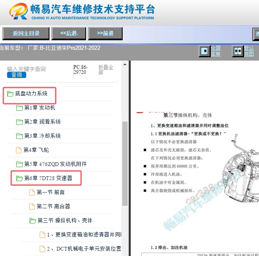Open 第一节 前言 section
The width and height of the screenshot is (259, 256).
(x=51, y=192)
